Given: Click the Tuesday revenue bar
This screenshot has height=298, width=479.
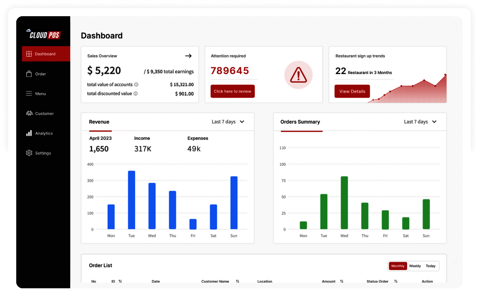Looking at the screenshot, I should point(132,200).
